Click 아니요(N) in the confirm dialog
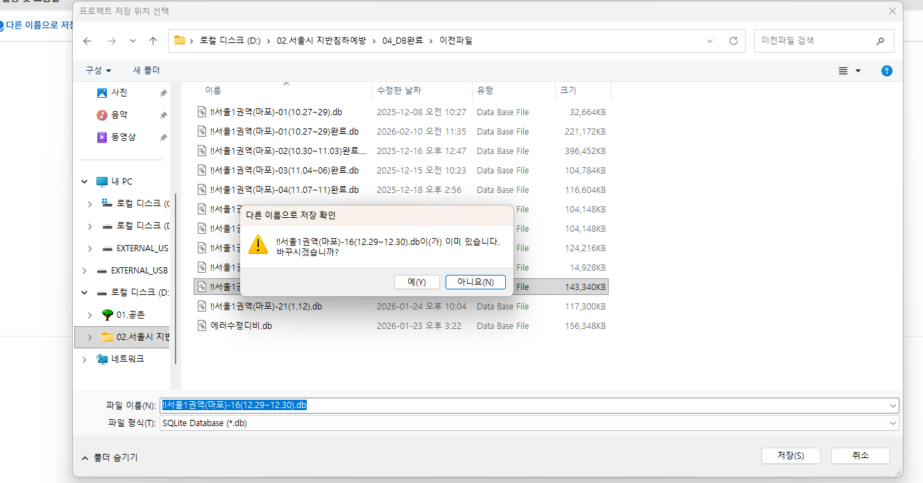Viewport: 923px width, 483px height. point(475,282)
